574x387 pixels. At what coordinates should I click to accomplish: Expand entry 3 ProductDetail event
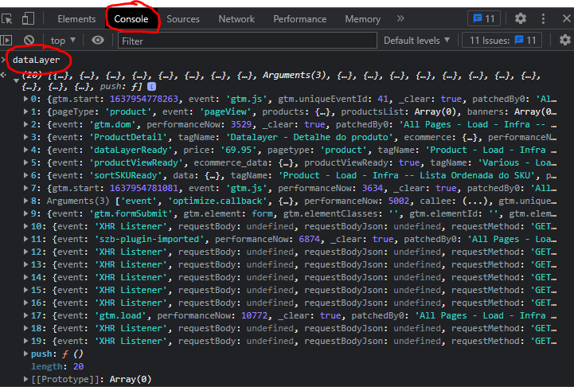pos(25,137)
